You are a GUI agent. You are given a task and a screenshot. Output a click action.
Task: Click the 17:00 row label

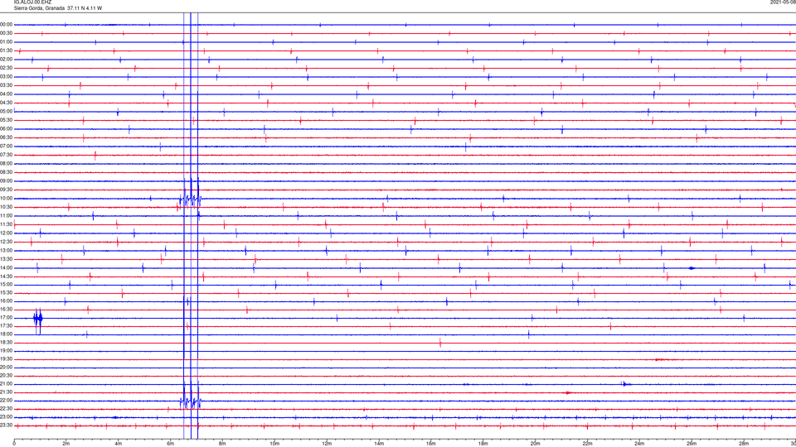coord(7,318)
